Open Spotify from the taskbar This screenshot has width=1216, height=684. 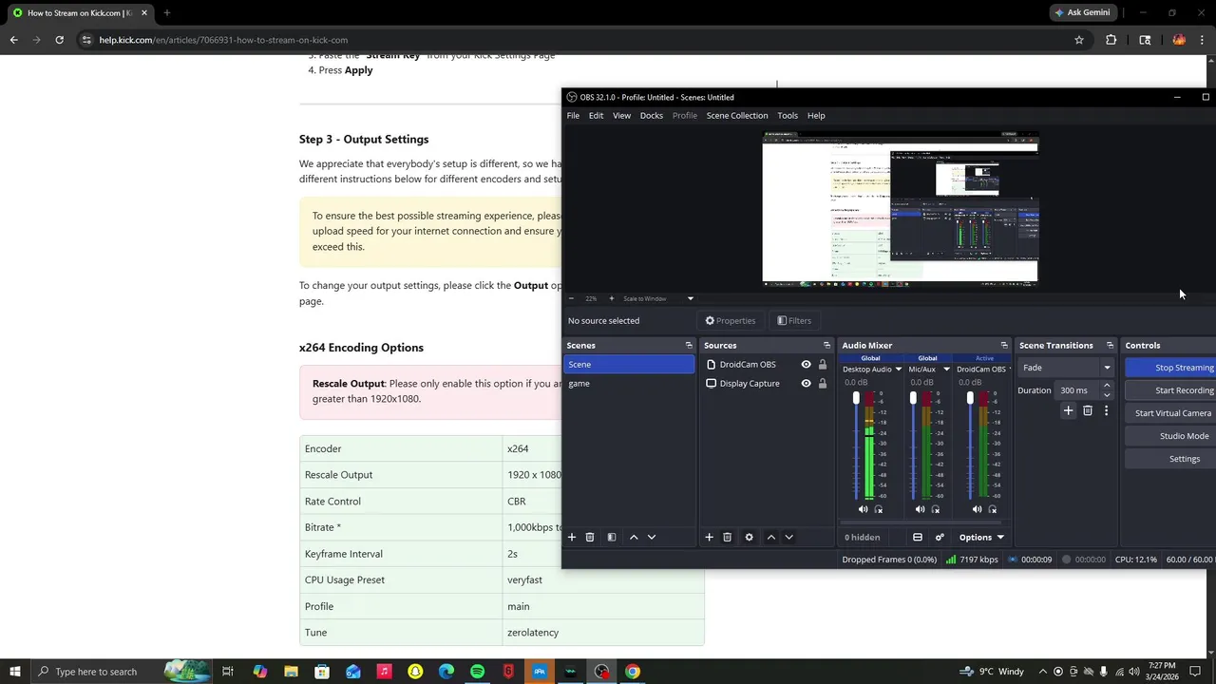click(477, 672)
